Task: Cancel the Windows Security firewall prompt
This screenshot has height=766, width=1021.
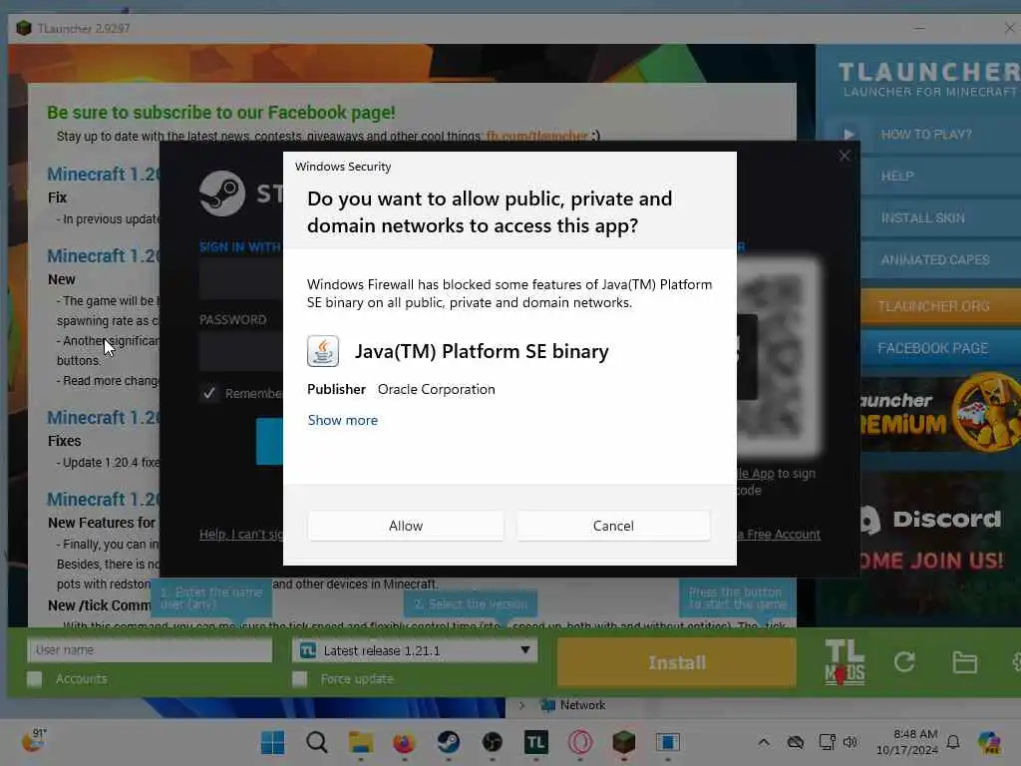Action: tap(613, 526)
